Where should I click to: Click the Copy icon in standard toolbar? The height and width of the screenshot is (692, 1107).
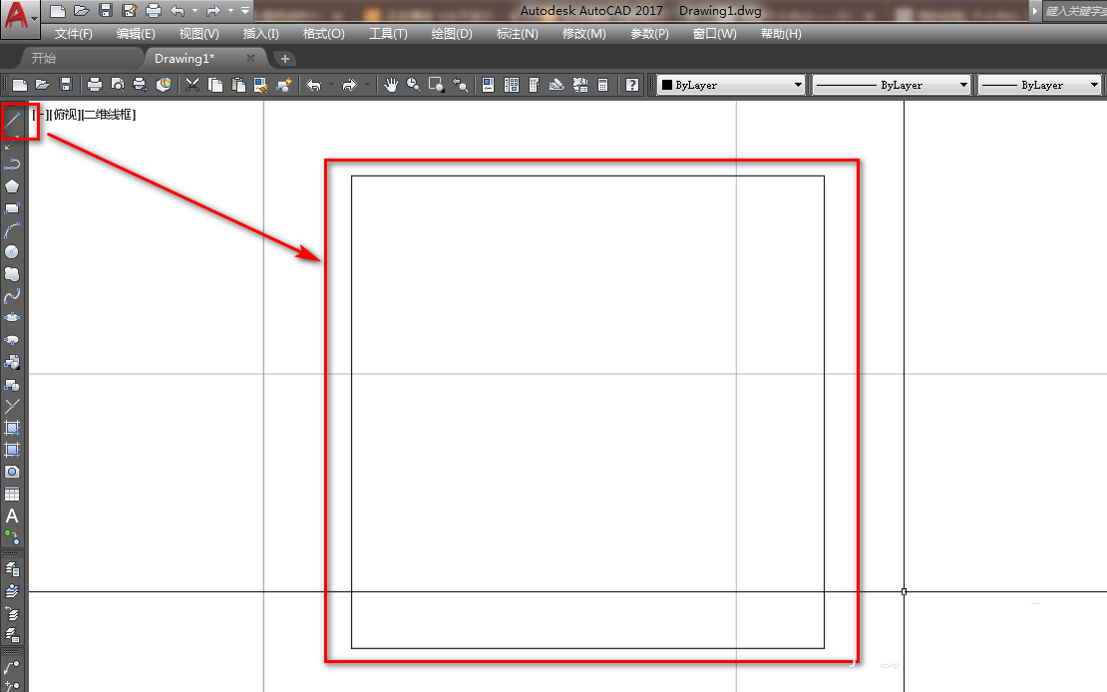[215, 85]
